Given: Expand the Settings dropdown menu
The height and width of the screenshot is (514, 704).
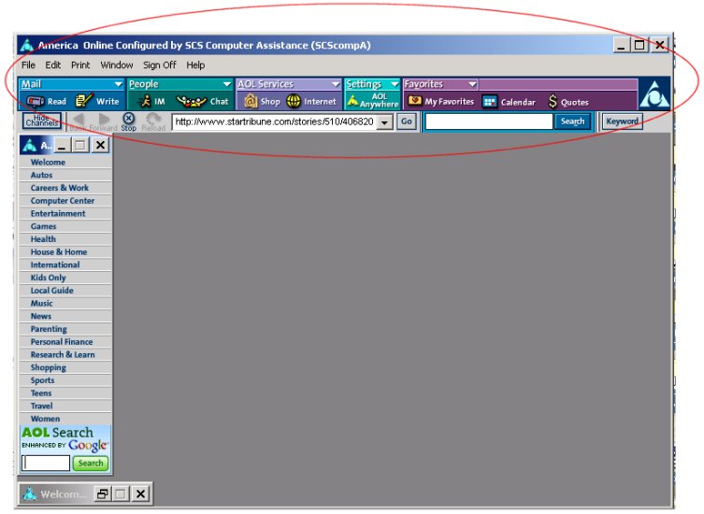Looking at the screenshot, I should tap(395, 84).
